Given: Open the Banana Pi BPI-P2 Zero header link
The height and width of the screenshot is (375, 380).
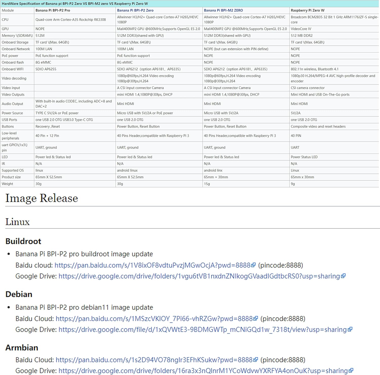Looking at the screenshot, I should click(135, 10).
